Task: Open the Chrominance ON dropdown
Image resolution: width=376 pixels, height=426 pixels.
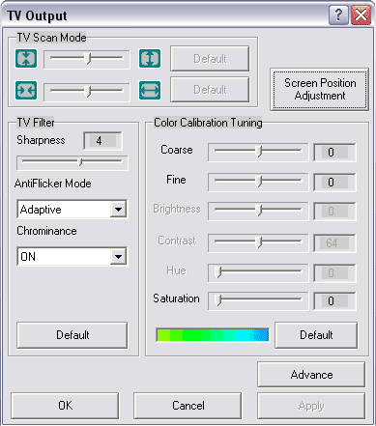Action: point(72,256)
